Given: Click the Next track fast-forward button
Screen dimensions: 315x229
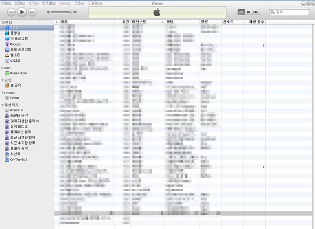Looking at the screenshot, I should click(32, 12).
